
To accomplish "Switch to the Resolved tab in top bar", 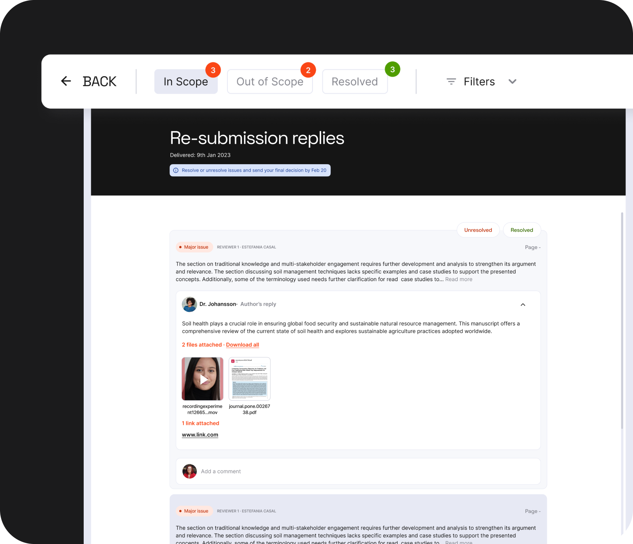I will point(355,82).
